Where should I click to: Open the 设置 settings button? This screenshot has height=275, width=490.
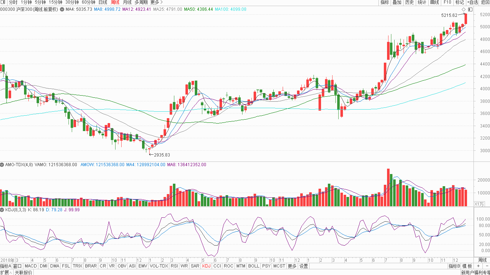304,266
